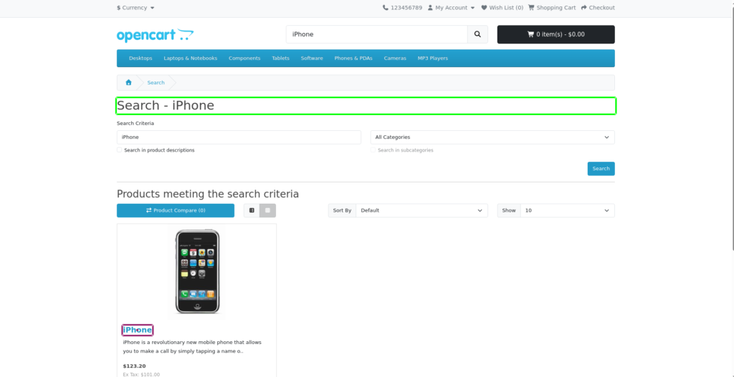This screenshot has width=734, height=377.
Task: Go to Checkout
Action: click(598, 7)
